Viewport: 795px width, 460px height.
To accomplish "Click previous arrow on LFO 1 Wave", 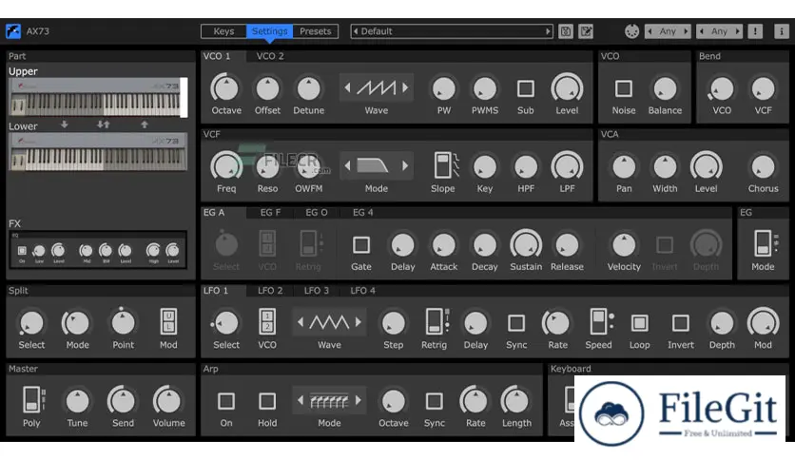I will tap(301, 322).
